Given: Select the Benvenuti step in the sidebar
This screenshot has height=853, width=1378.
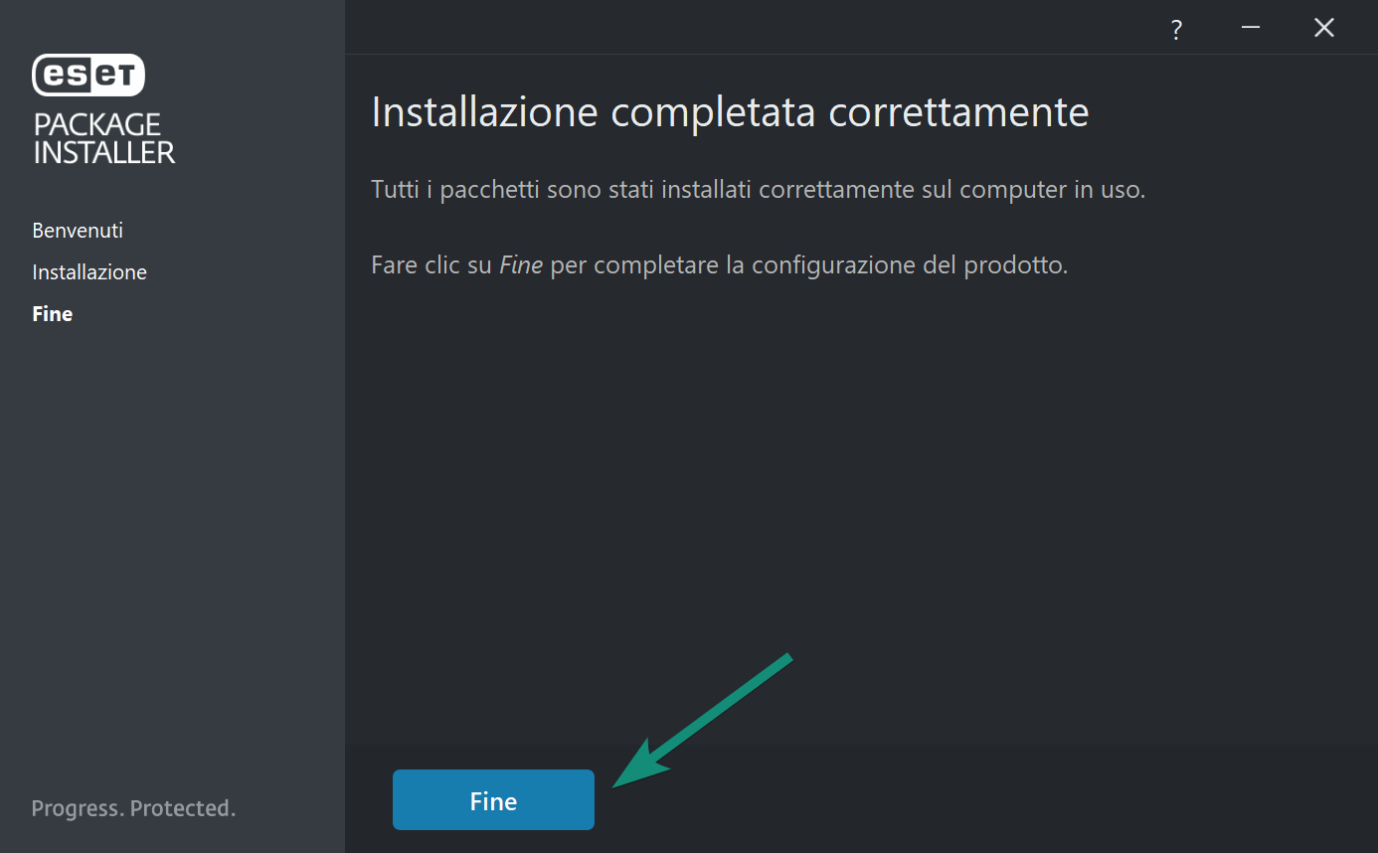Looking at the screenshot, I should tap(78, 231).
